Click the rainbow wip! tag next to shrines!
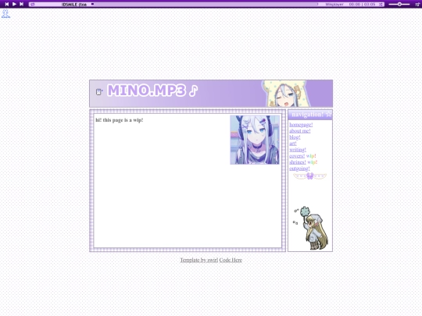This screenshot has width=422, height=316. [x=312, y=162]
